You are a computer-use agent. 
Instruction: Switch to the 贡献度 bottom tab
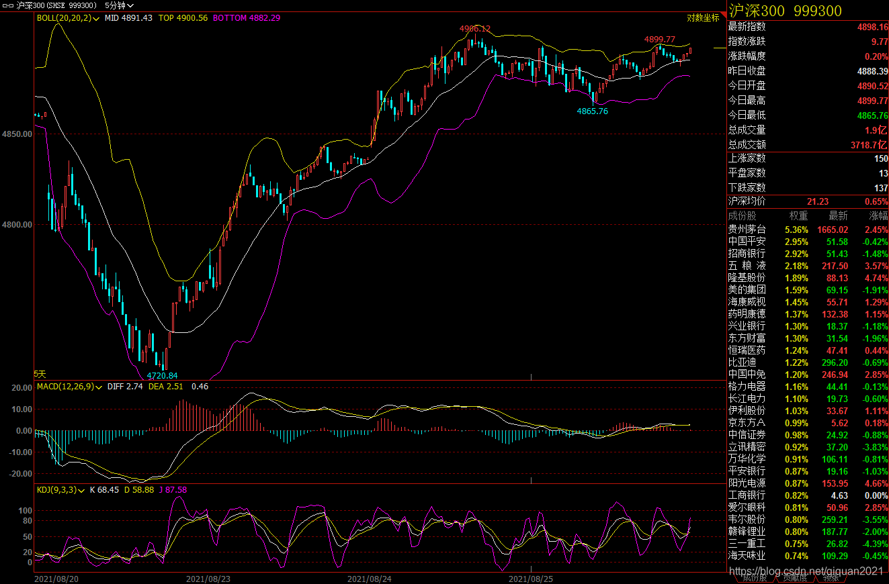pyautogui.click(x=795, y=578)
